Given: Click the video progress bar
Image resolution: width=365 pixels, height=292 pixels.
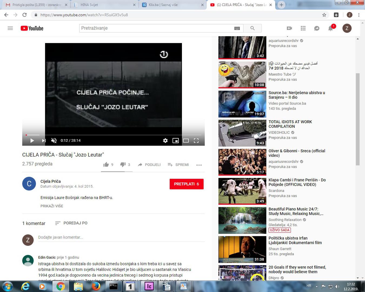Looking at the screenshot, I should click(x=114, y=135).
